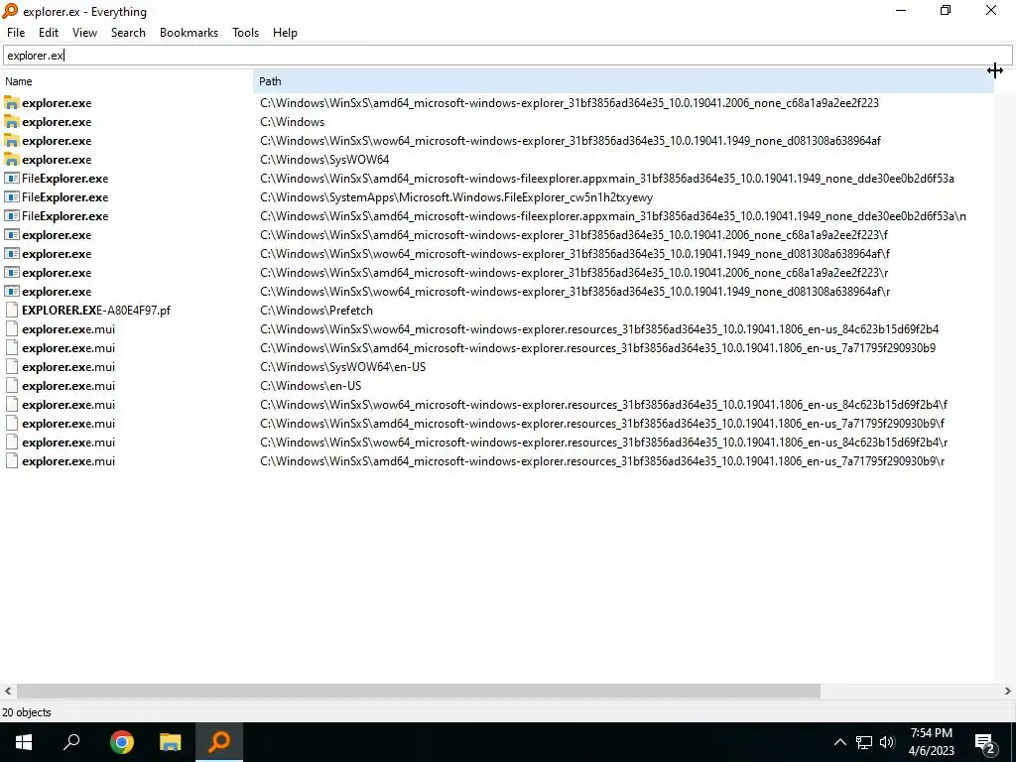
Task: Open the Windows Start menu
Action: pos(24,742)
